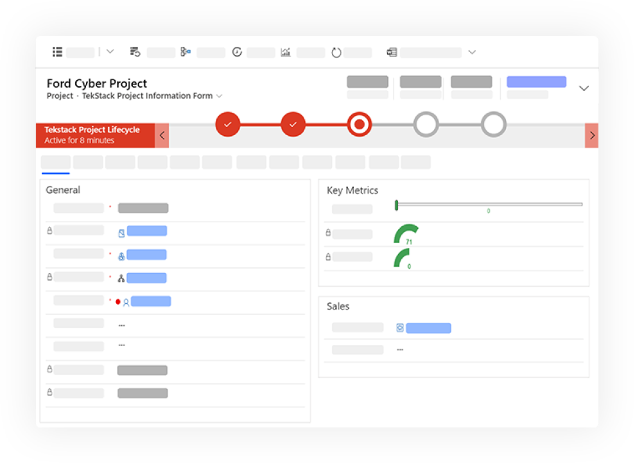Click the left chevron on the lifecycle bar
Screen dimensions: 635x464
pos(162,135)
